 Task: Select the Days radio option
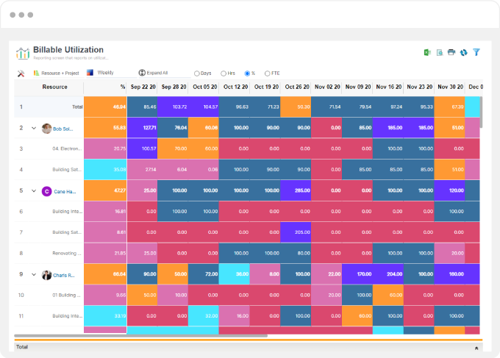pos(197,74)
